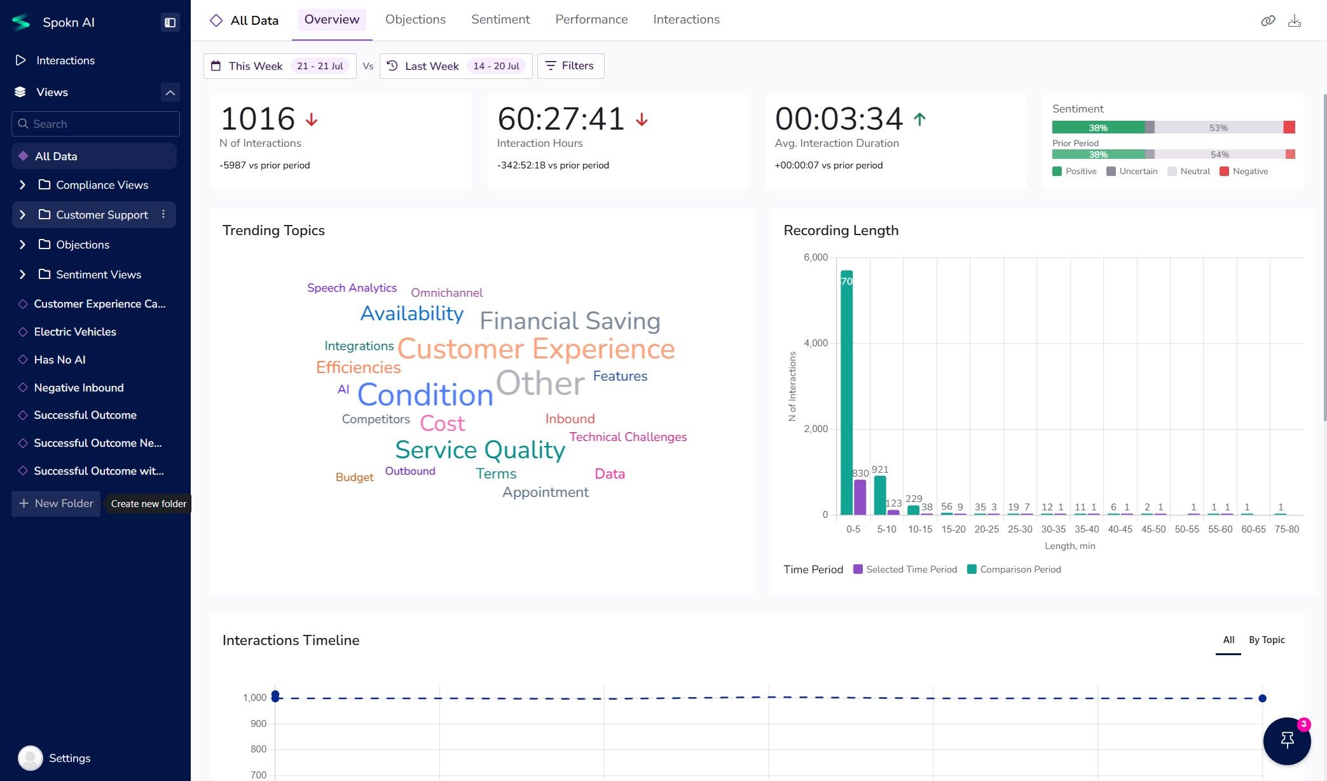Open the Interactions sidebar item
This screenshot has width=1327, height=781.
(x=65, y=60)
